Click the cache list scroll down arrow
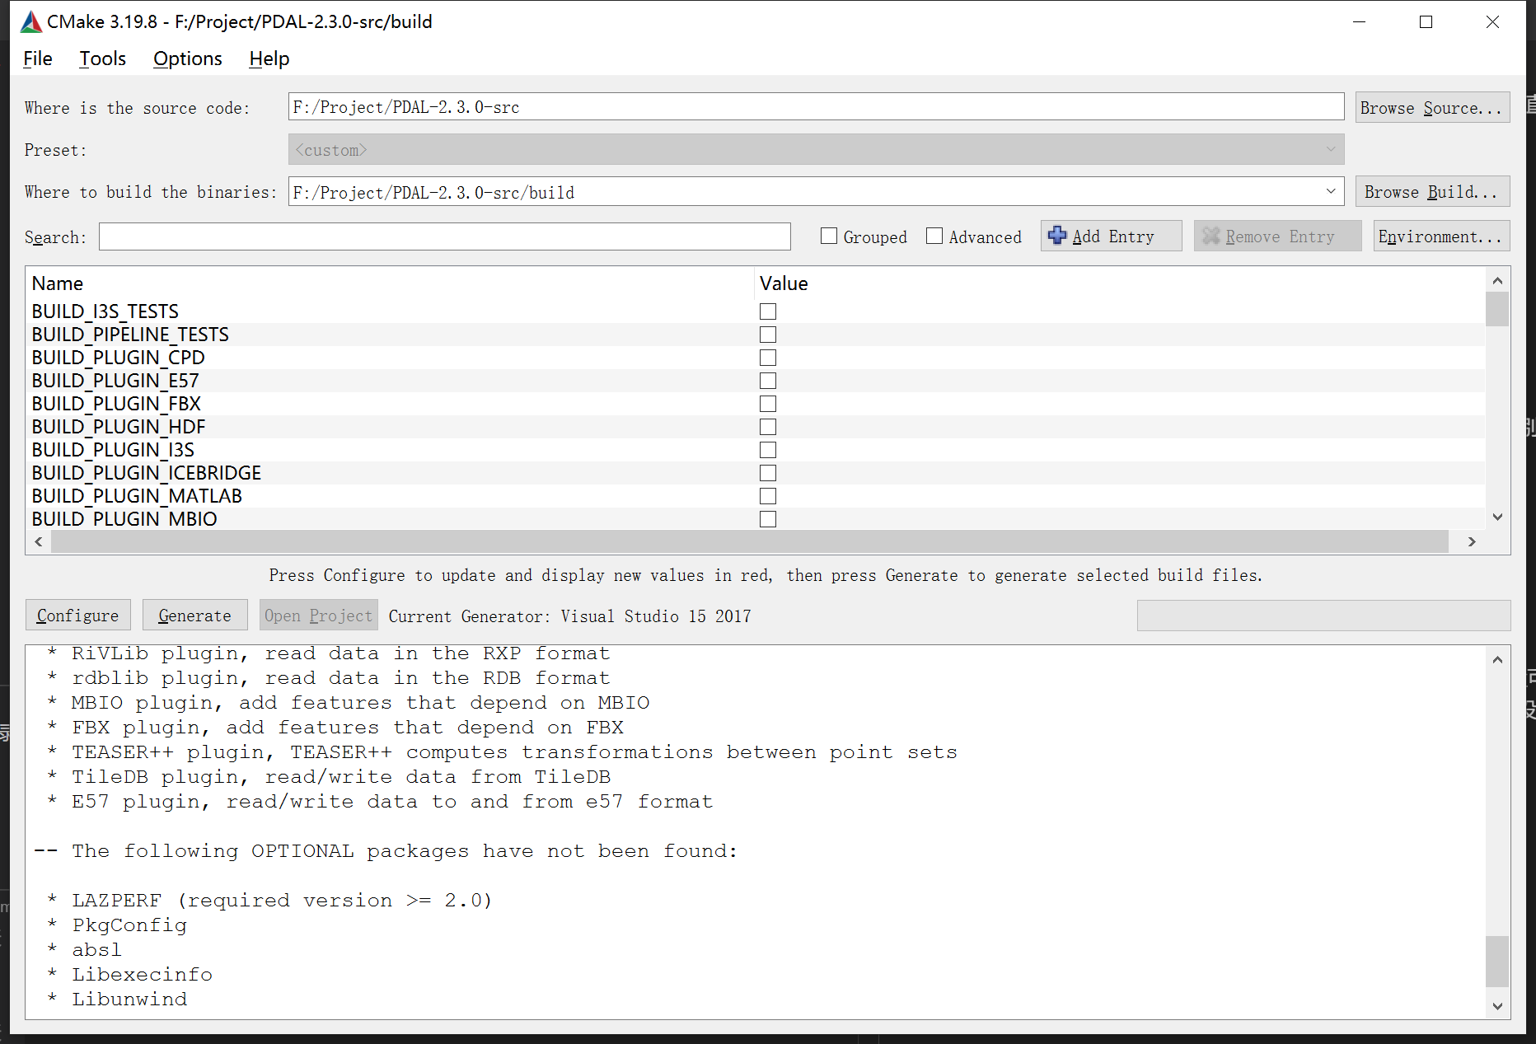1536x1044 pixels. pos(1497,517)
